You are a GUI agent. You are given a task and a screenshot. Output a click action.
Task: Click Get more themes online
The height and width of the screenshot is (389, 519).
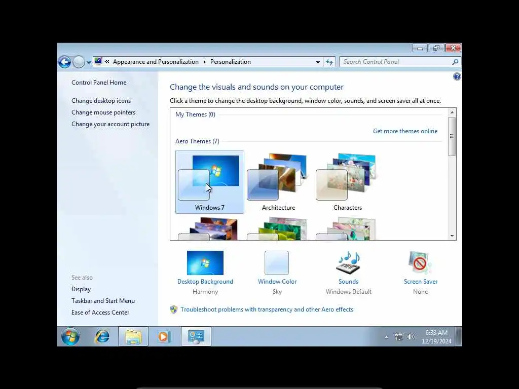[405, 131]
